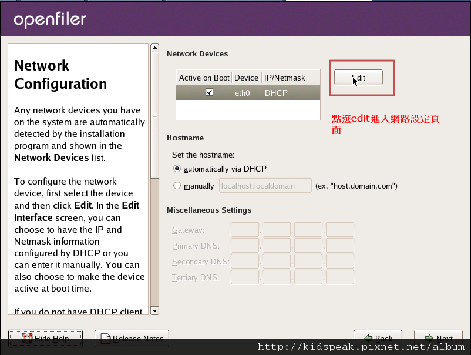Click the help panel scrollbar thumb
Screen dimensions: 471x355
(x=154, y=115)
